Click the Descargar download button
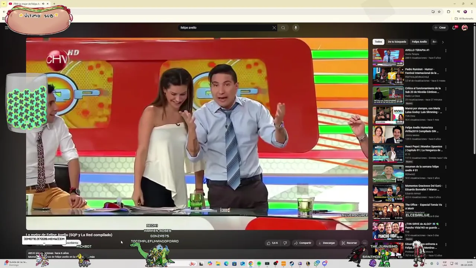This screenshot has width=476, height=268. [x=327, y=243]
